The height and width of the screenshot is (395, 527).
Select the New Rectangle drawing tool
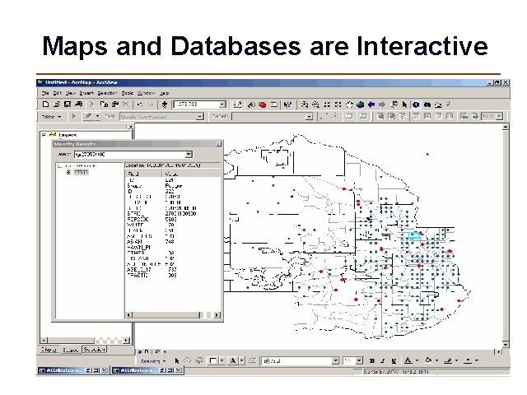[212, 360]
